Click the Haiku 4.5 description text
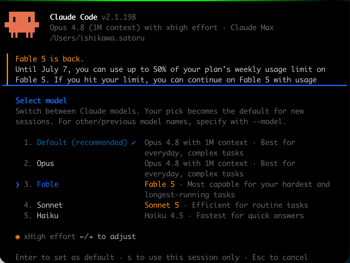 click(164, 216)
